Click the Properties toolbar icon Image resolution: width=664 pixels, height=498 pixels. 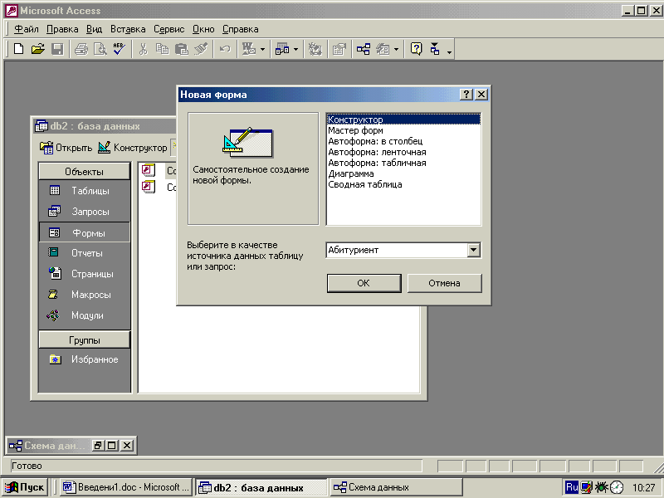(339, 49)
